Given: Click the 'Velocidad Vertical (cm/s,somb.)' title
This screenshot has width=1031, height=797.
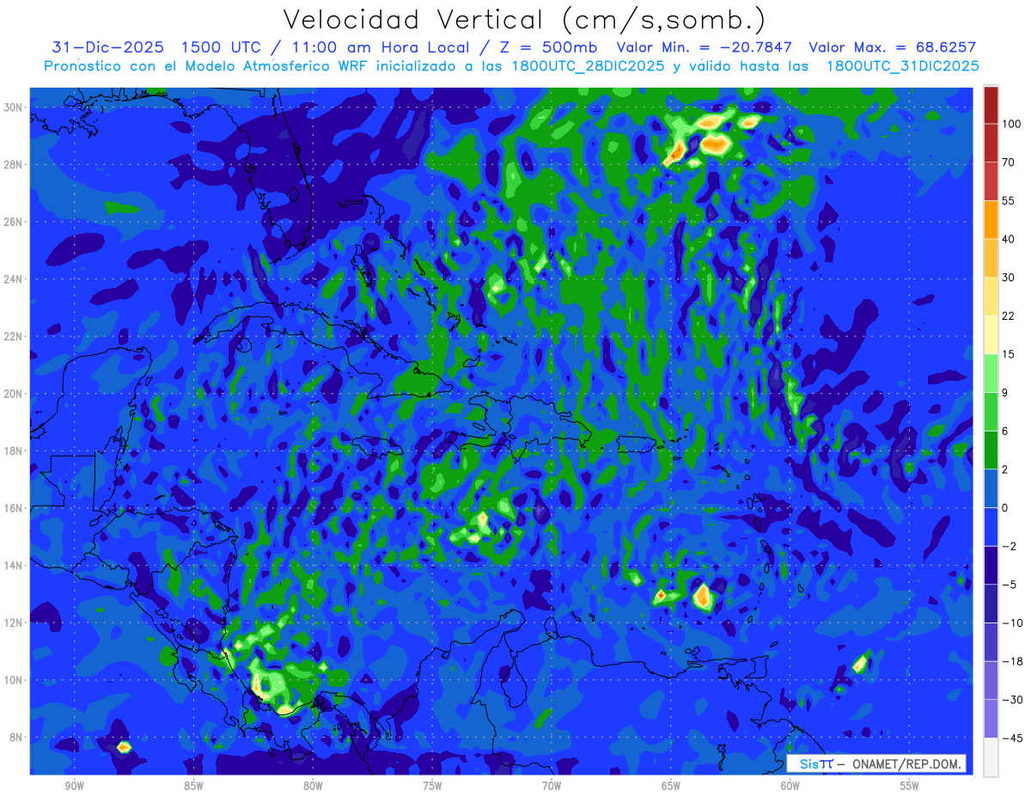Looking at the screenshot, I should [524, 20].
